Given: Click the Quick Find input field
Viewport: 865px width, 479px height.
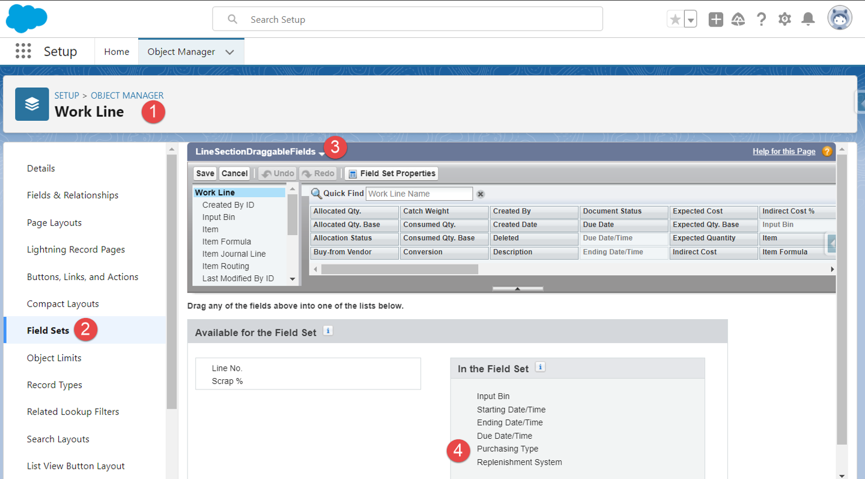Looking at the screenshot, I should tap(419, 194).
